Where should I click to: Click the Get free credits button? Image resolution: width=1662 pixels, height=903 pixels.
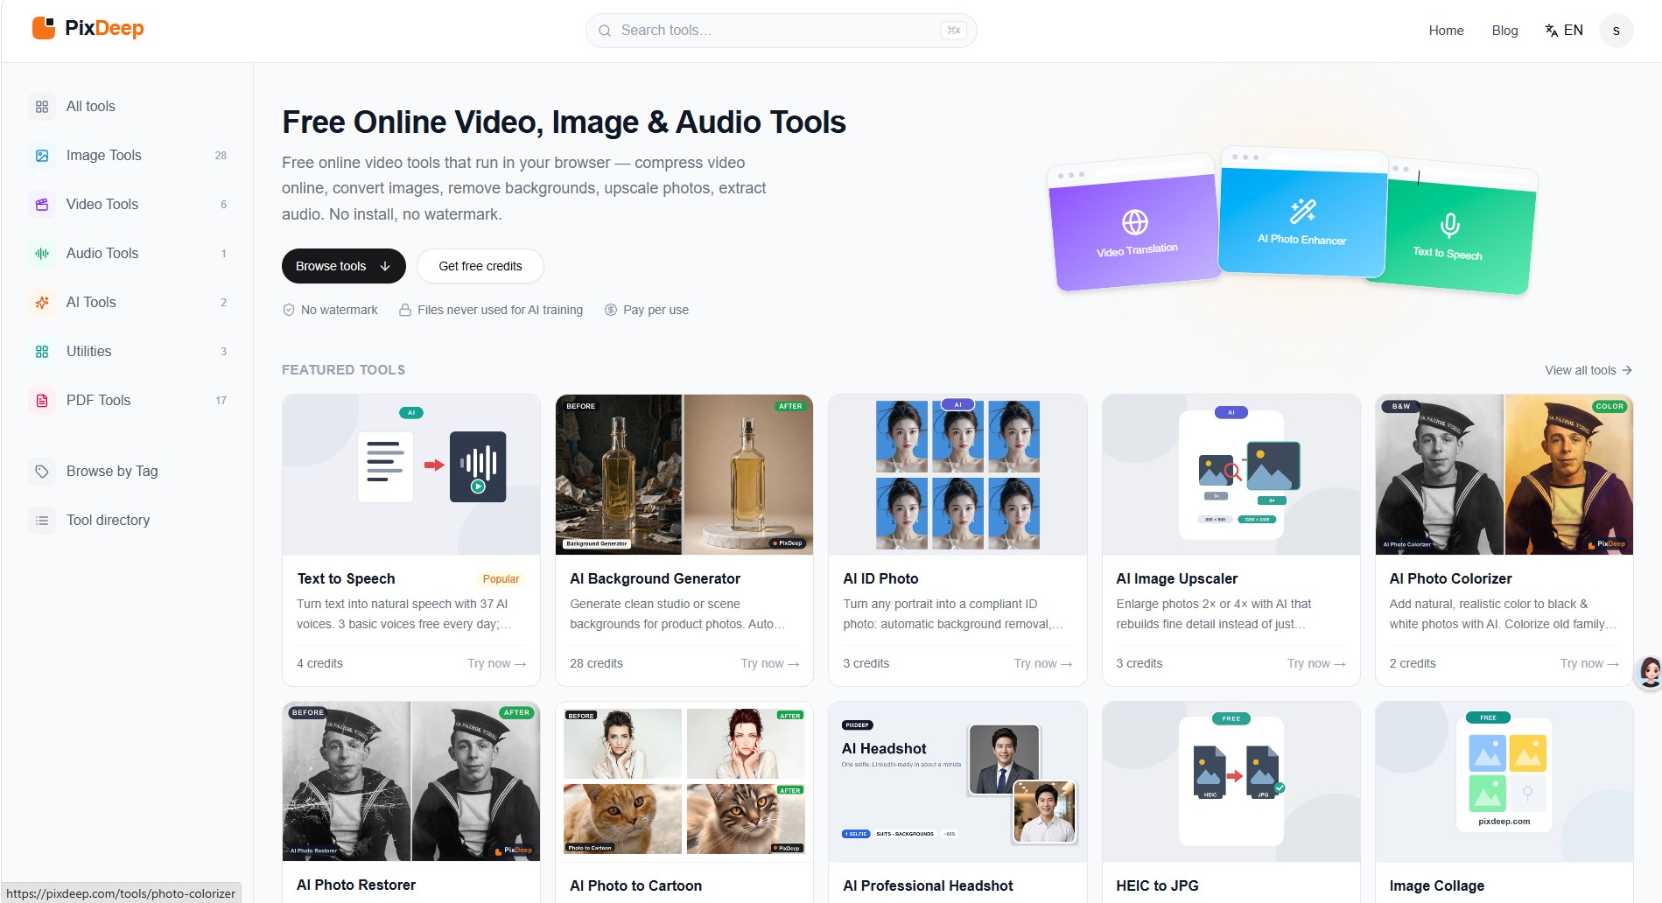click(480, 266)
